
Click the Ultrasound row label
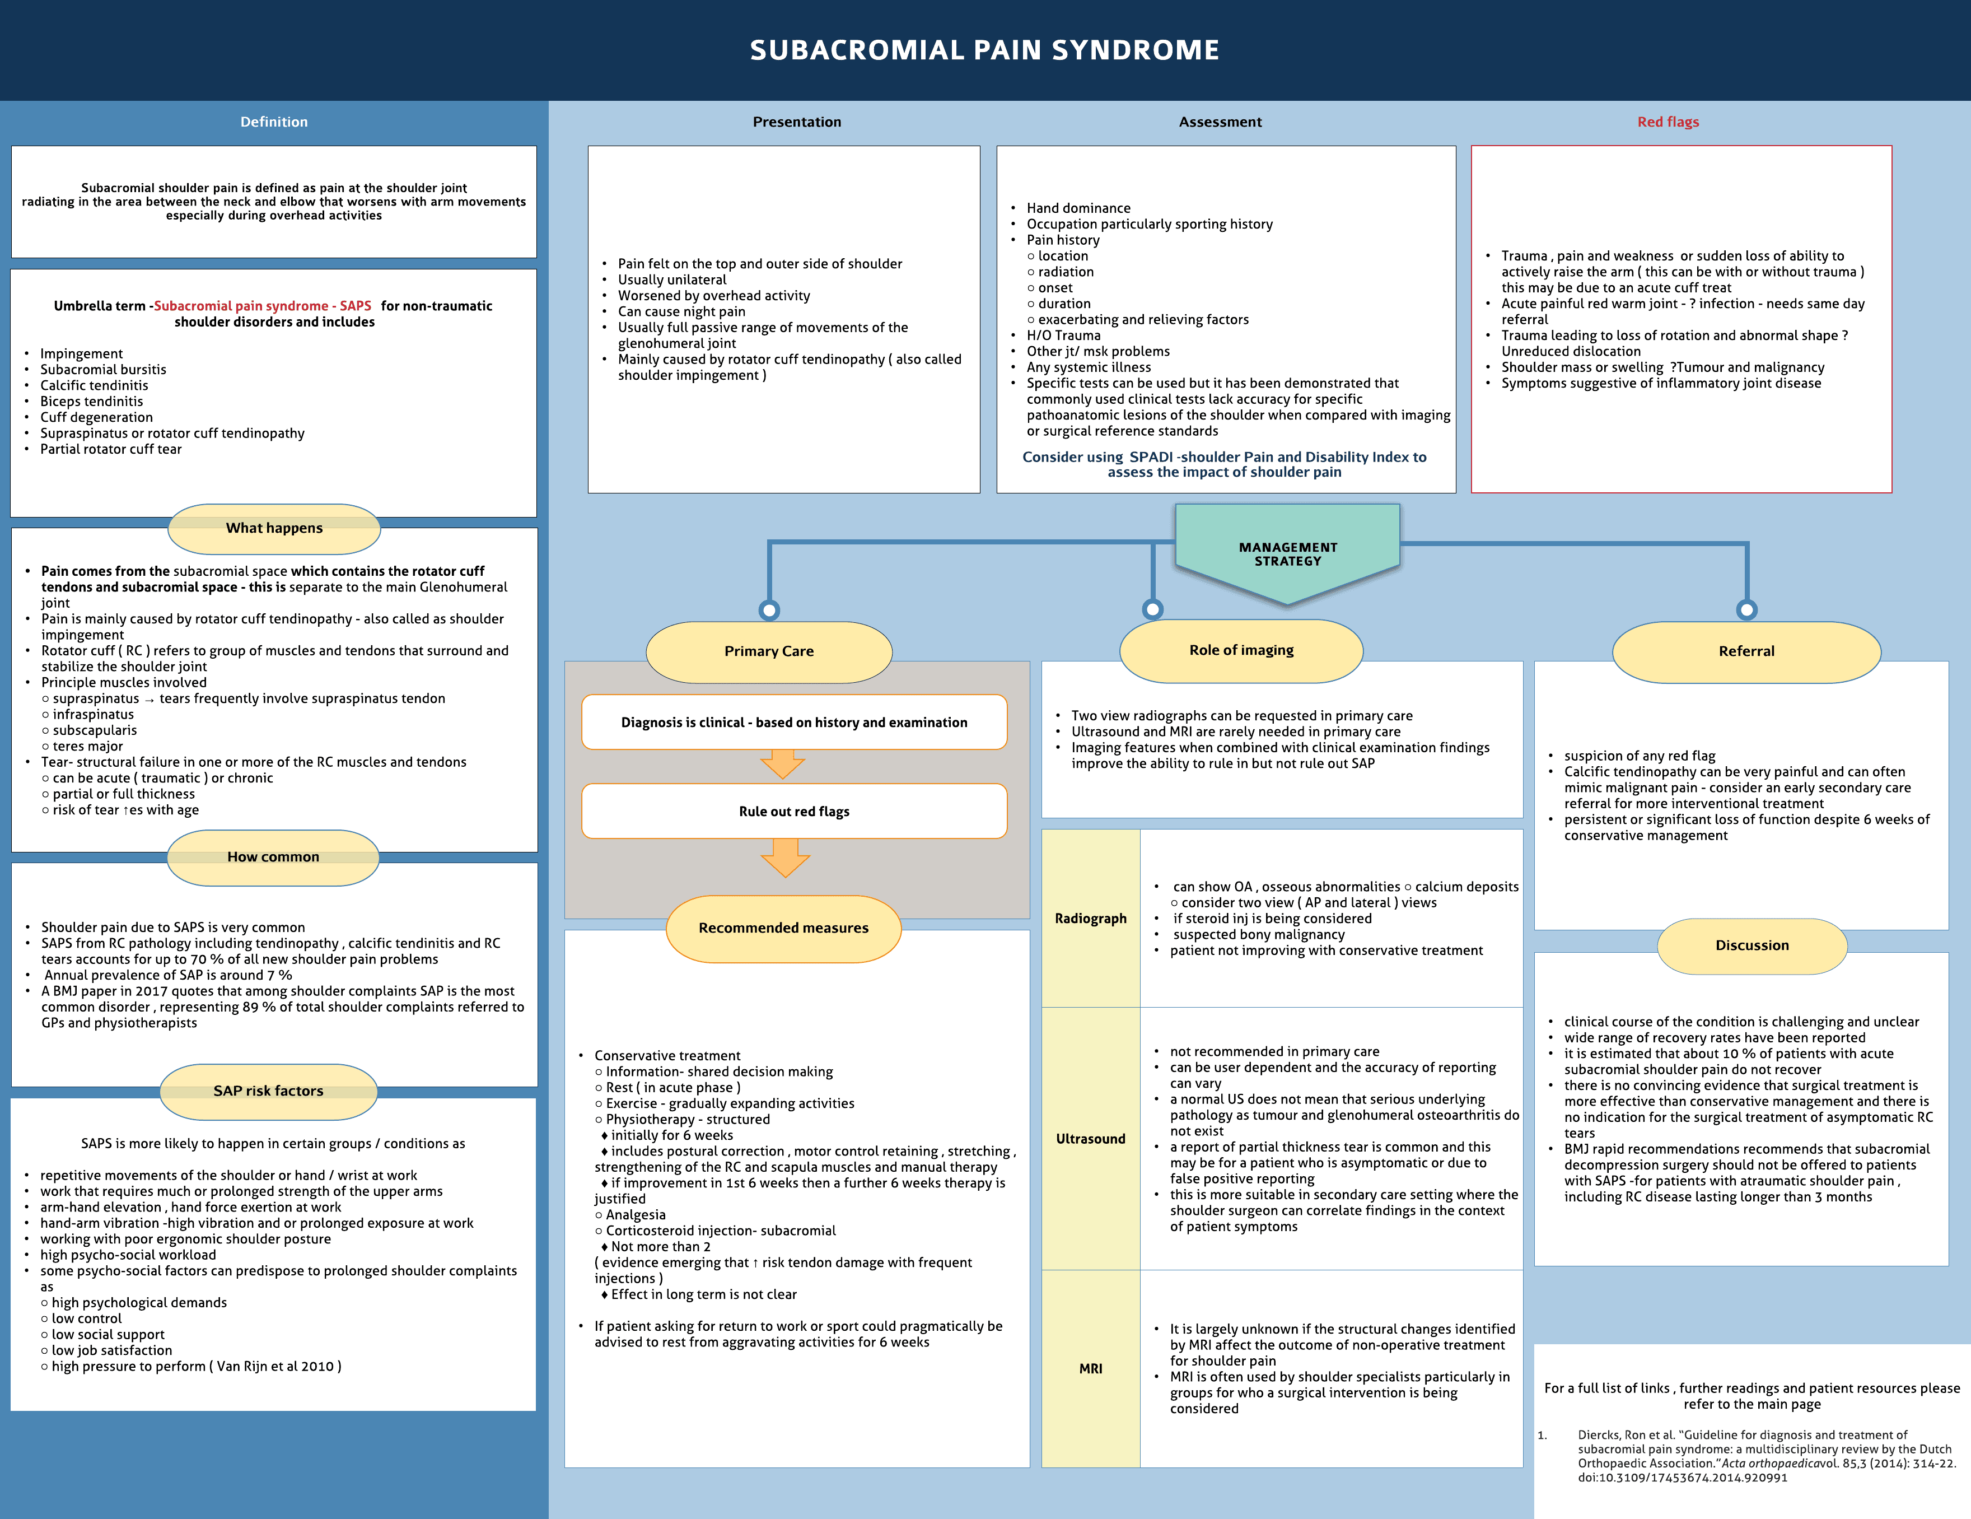(x=1090, y=1138)
